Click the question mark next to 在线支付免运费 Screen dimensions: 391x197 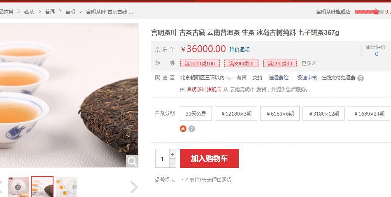(360, 78)
